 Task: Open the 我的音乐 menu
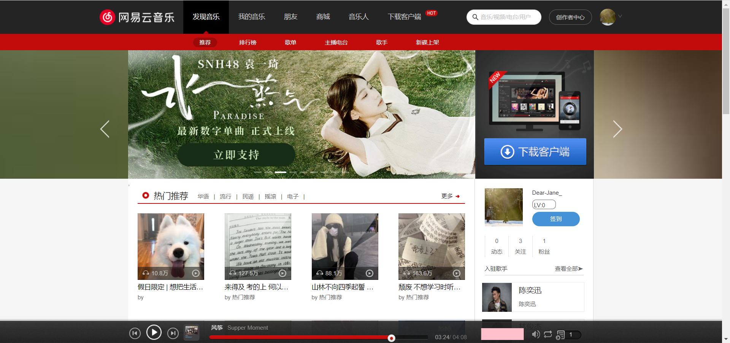tap(252, 17)
